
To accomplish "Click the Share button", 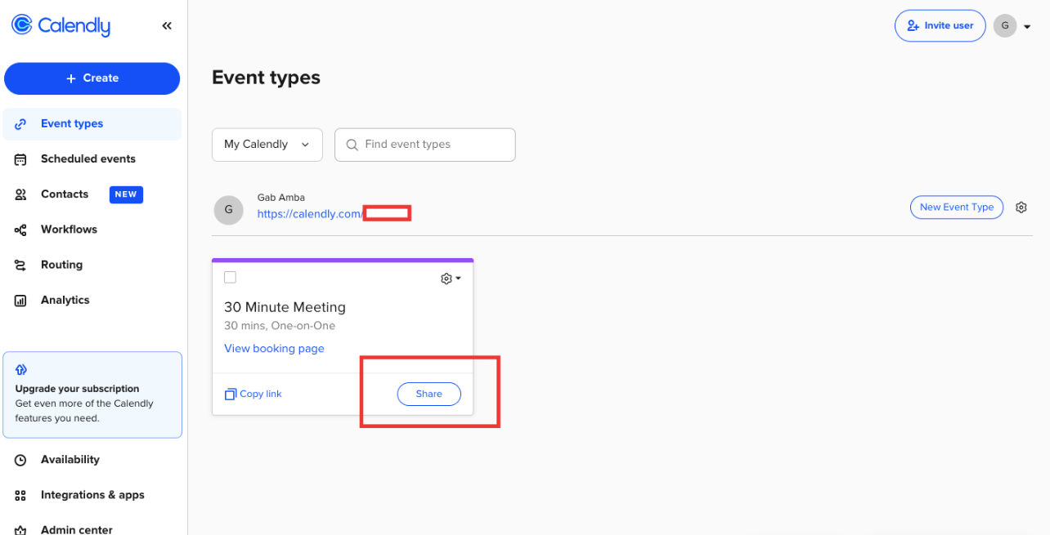I will coord(429,395).
